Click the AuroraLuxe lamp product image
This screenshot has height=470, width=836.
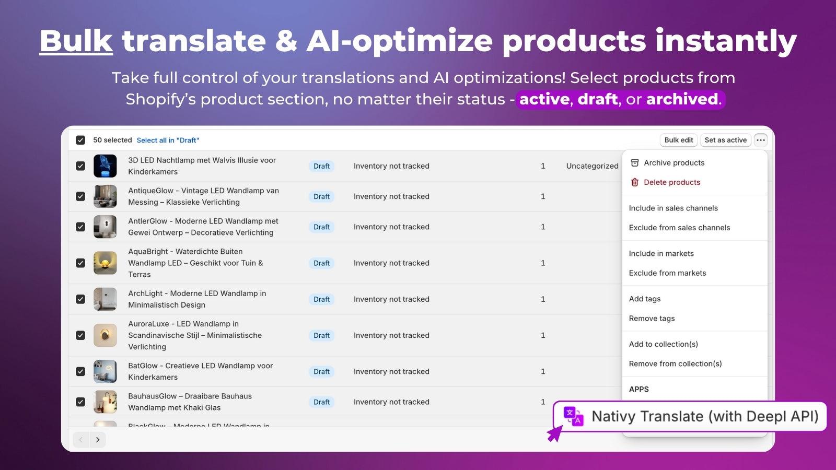point(105,335)
